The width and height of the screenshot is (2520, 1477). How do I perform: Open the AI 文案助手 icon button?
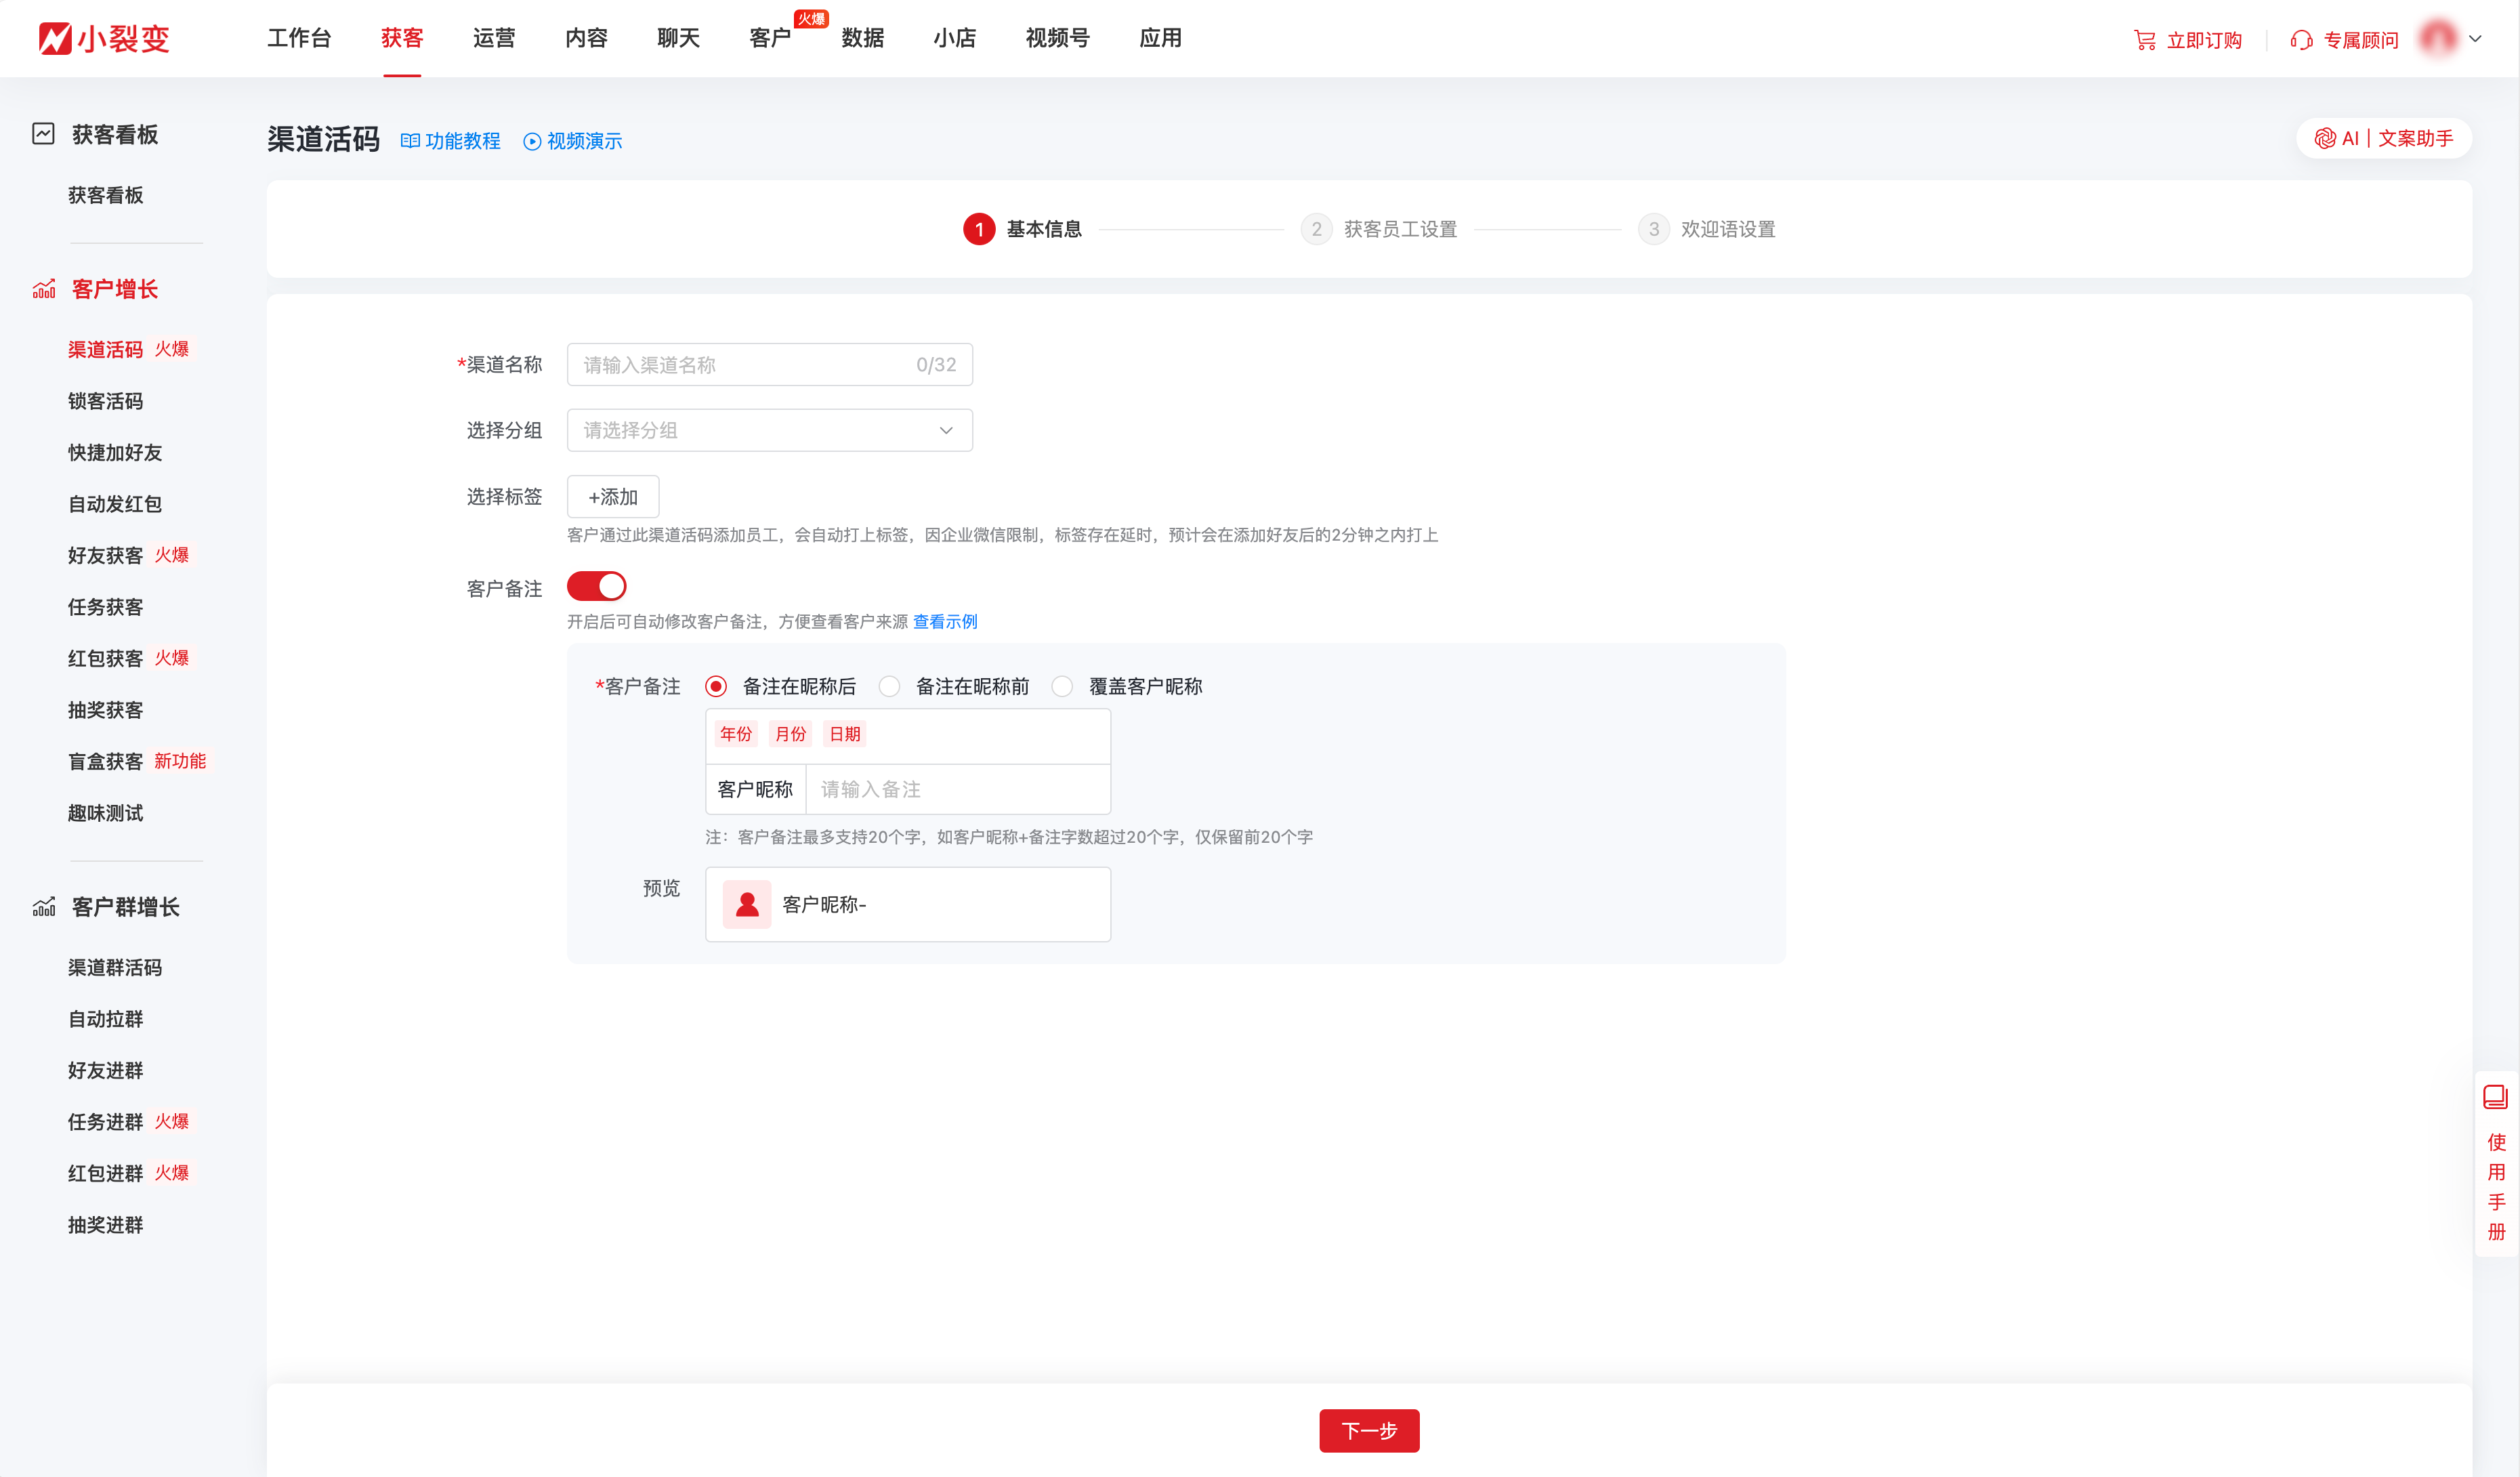tap(2325, 138)
